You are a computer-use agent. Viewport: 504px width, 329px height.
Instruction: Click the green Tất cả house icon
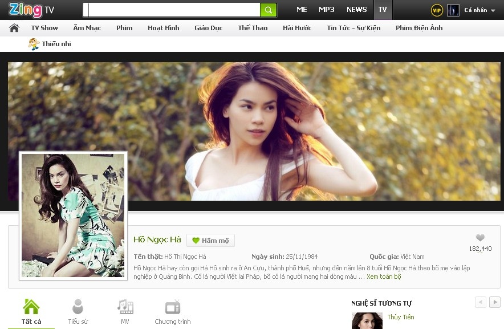[31, 307]
